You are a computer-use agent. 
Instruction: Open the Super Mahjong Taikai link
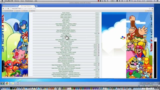click(66, 43)
